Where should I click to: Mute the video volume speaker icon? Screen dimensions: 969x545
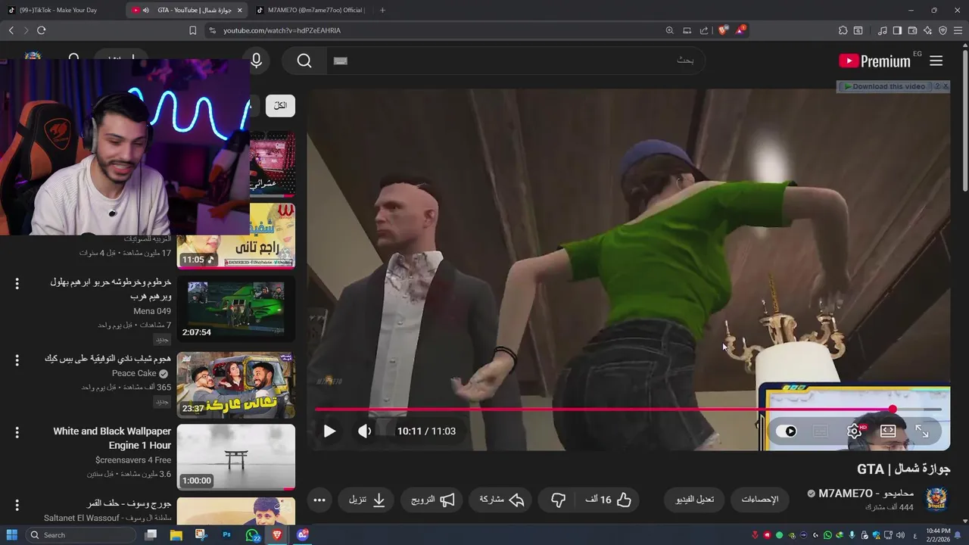365,431
